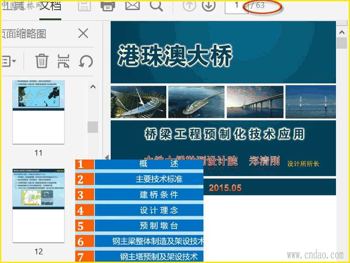Click item 6 钢主梁整体制造及架设技术
This screenshot has height=263, width=350.
coord(139,241)
